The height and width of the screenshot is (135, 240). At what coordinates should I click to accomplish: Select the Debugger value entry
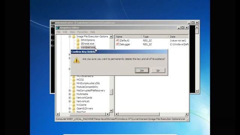tap(125, 44)
